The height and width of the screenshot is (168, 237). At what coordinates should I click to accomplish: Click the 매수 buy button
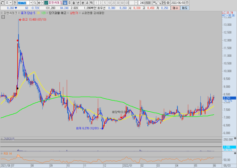tap(175, 8)
